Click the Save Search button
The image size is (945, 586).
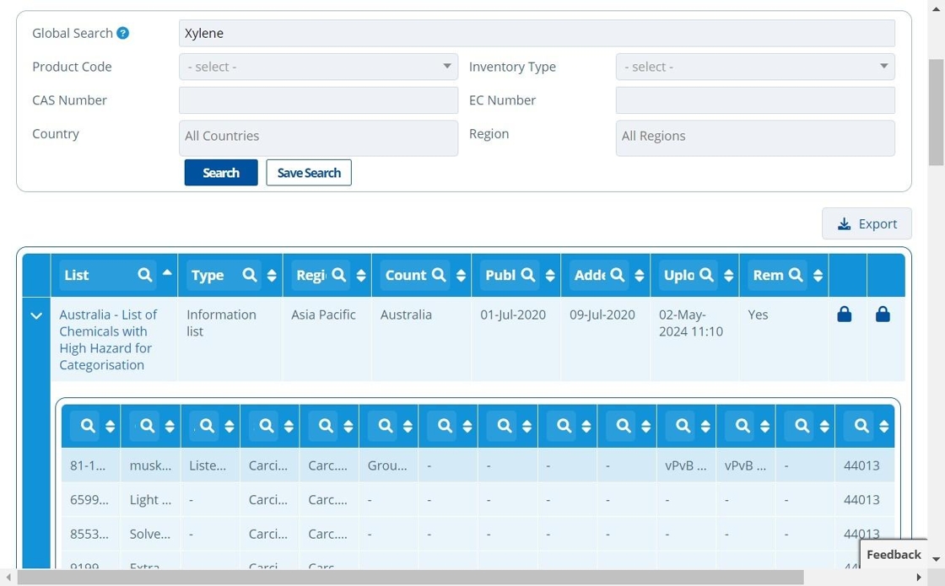click(309, 173)
